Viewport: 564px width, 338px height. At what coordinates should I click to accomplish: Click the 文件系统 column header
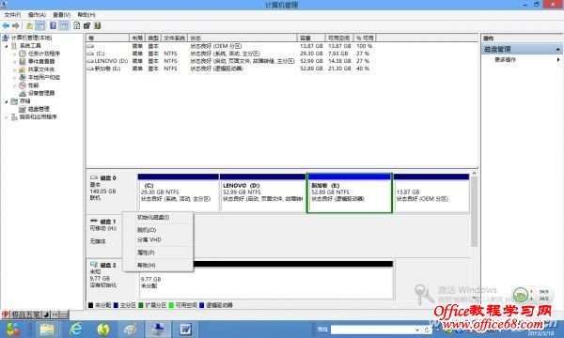pyautogui.click(x=175, y=38)
